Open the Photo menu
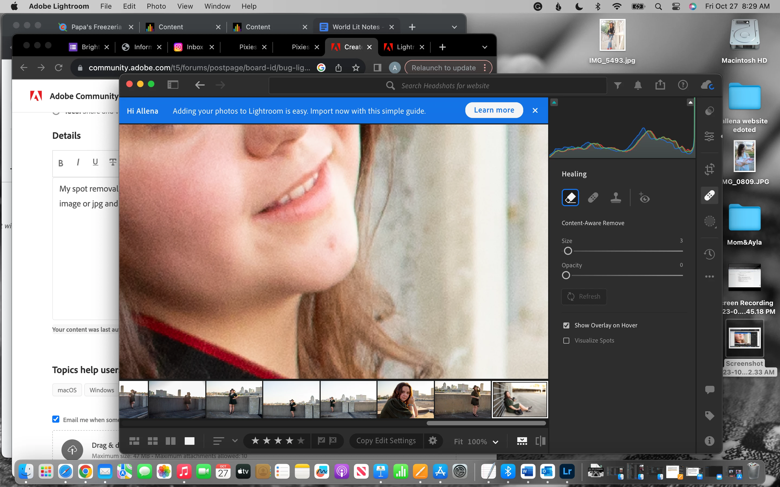The height and width of the screenshot is (487, 780). [156, 6]
